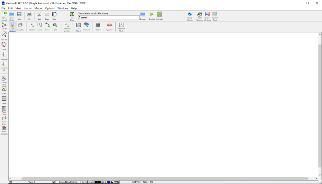Open the Table analysis tool
The image size is (322, 184).
pyautogui.click(x=4, y=100)
